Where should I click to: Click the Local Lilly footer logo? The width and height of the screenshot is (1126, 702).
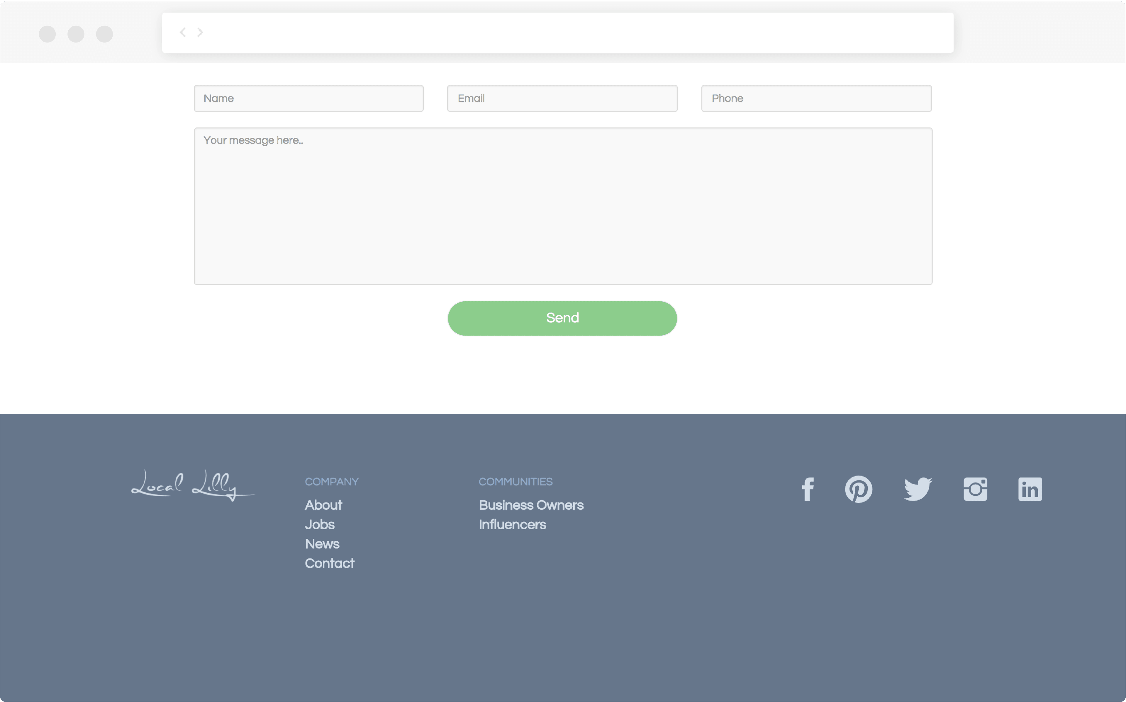pos(193,485)
